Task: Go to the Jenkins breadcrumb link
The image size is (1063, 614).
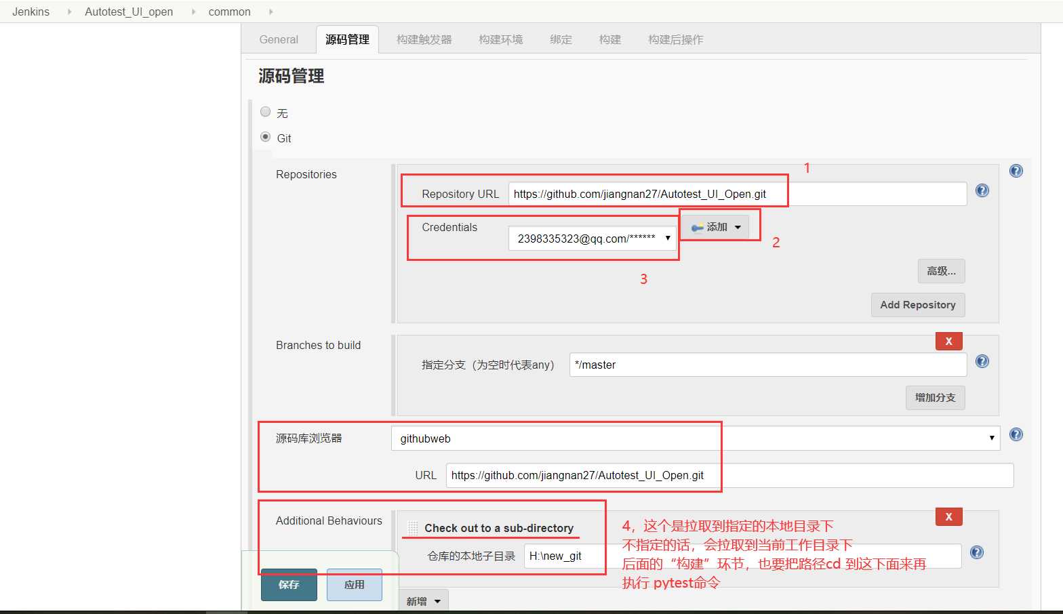Action: (x=31, y=12)
